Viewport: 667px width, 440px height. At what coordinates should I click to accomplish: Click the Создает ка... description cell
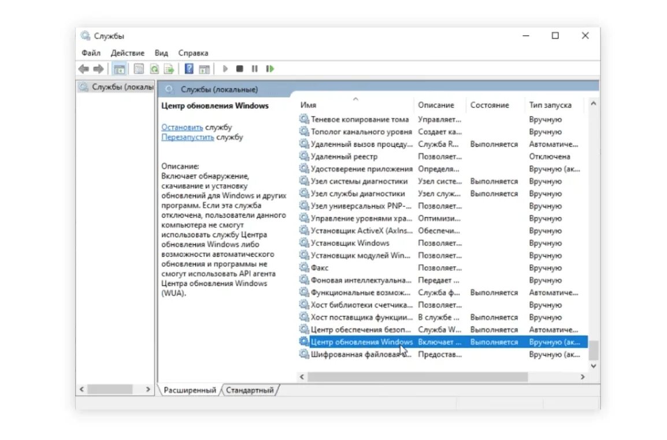[439, 131]
